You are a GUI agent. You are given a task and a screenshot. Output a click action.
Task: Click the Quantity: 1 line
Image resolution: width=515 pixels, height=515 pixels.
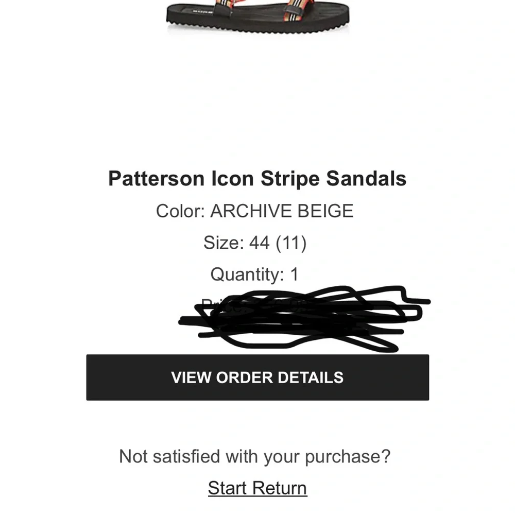click(x=256, y=274)
